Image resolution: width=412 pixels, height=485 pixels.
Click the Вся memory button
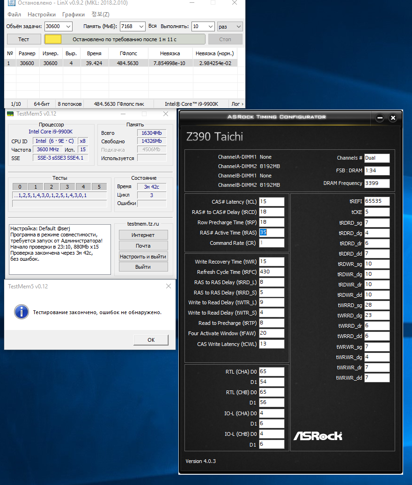pos(152,26)
